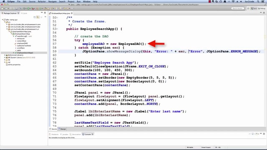Switch to the Source editor tab
The height and width of the screenshot is (150, 267).
pos(53,129)
